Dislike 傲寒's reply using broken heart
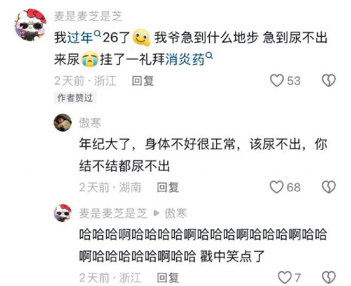This screenshot has height=286, width=351. (329, 187)
